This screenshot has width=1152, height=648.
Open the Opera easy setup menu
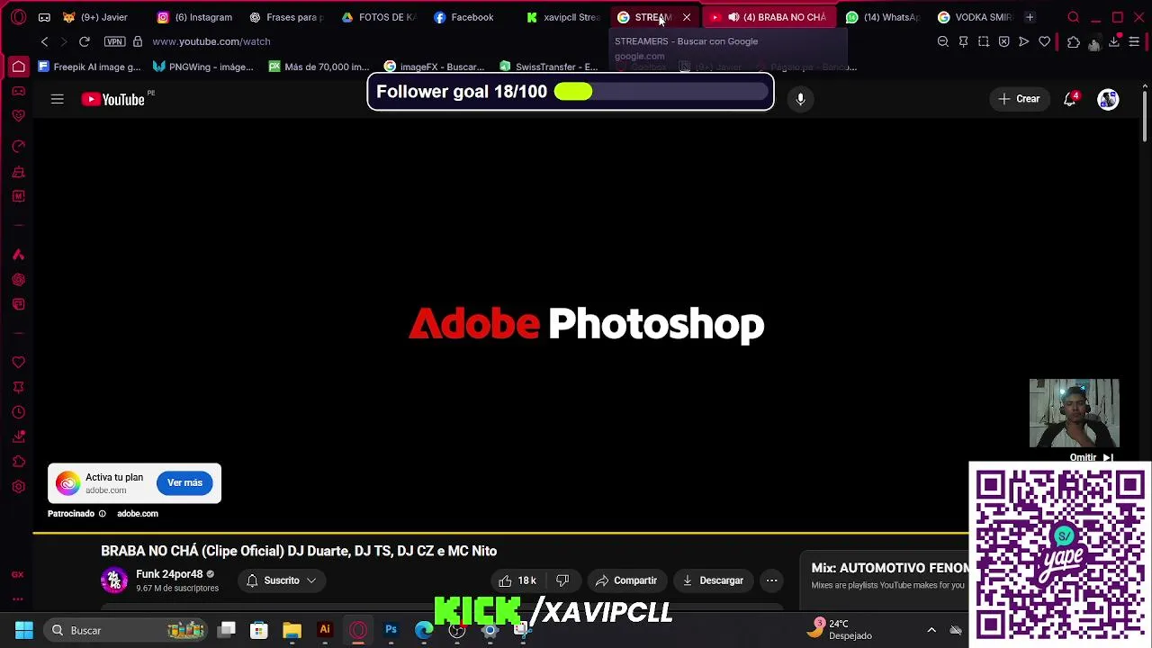click(x=1134, y=41)
